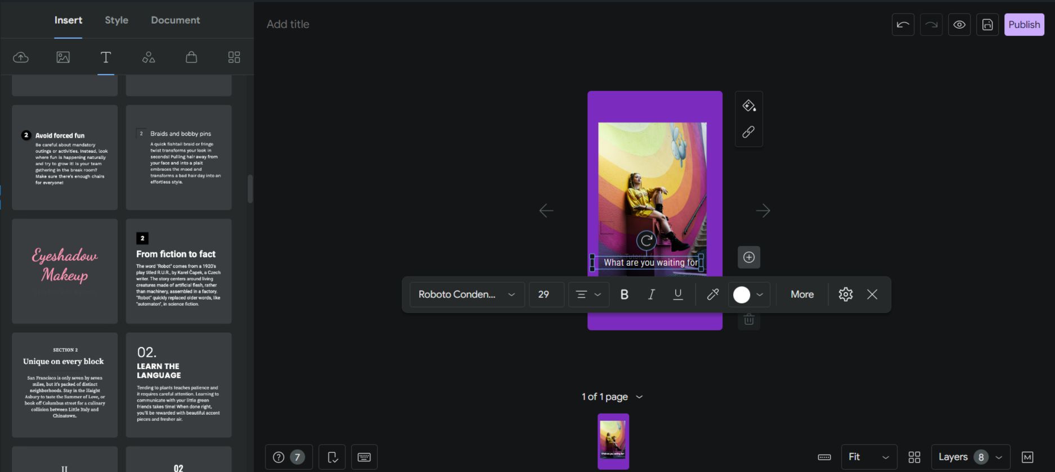1055x472 pixels.
Task: Open the help icon with badge 7
Action: [x=289, y=457]
